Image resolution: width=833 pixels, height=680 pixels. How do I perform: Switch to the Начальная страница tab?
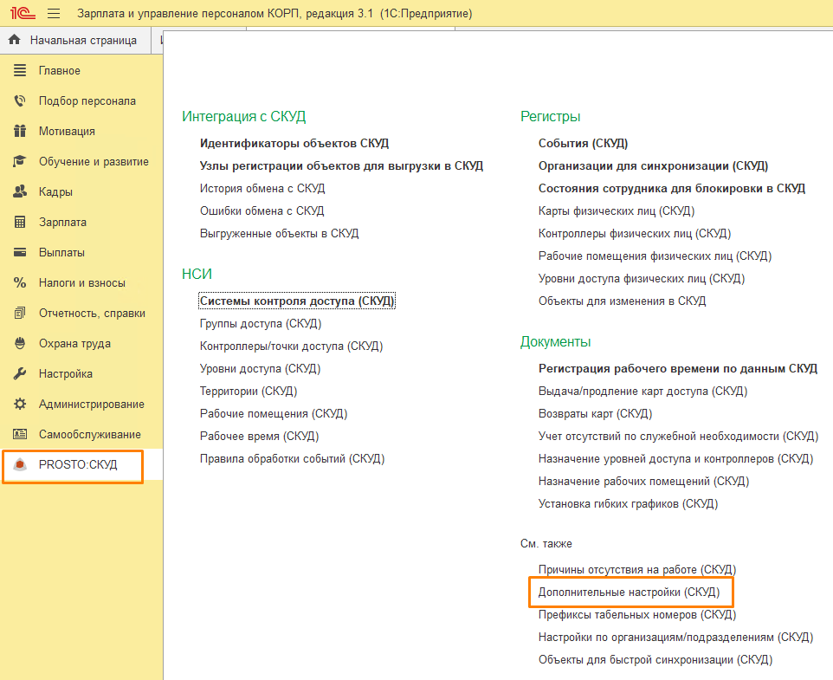click(x=82, y=40)
